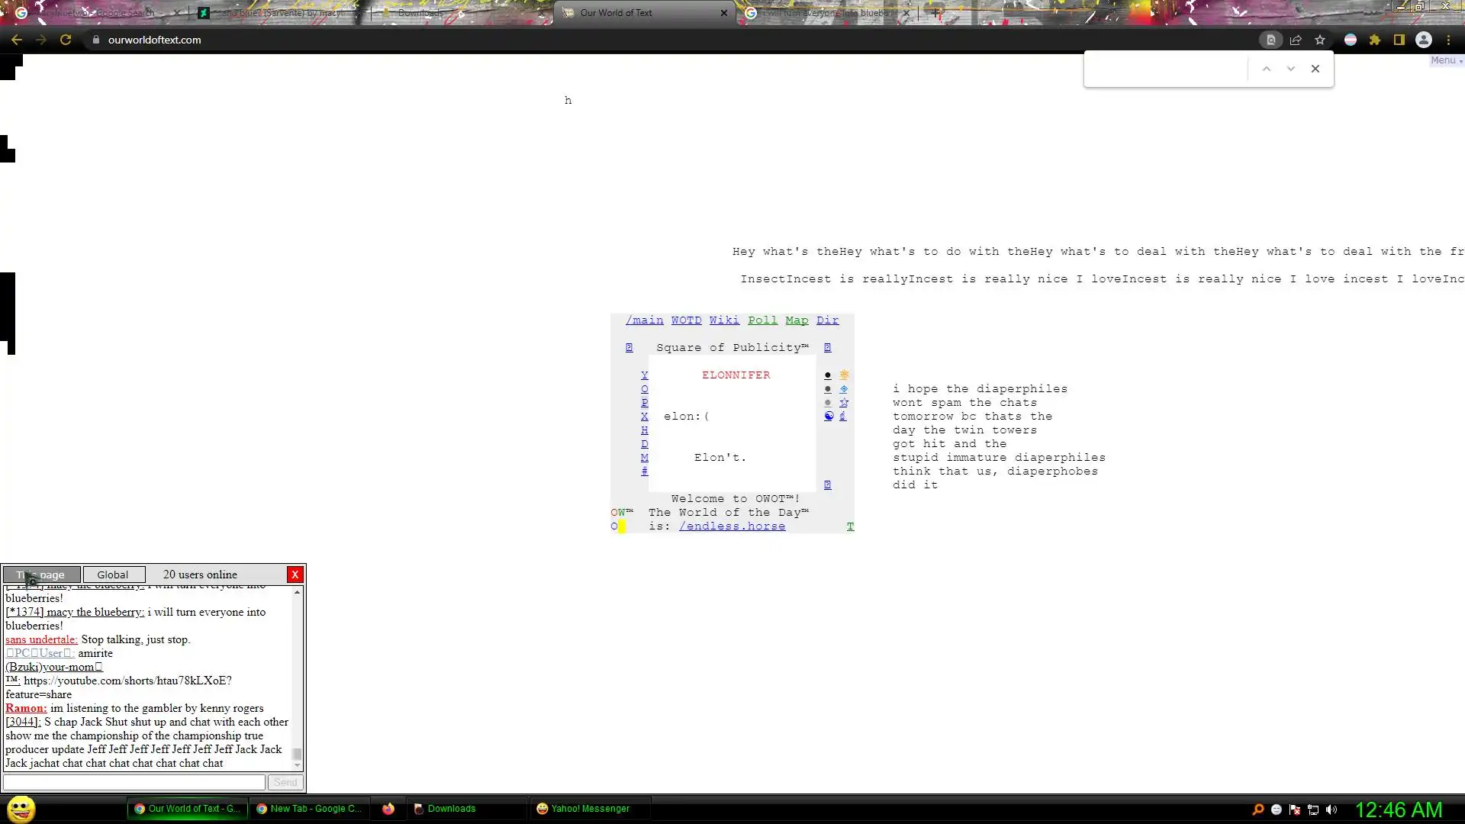Open the /endless.horse link
This screenshot has width=1465, height=824.
pos(732,526)
